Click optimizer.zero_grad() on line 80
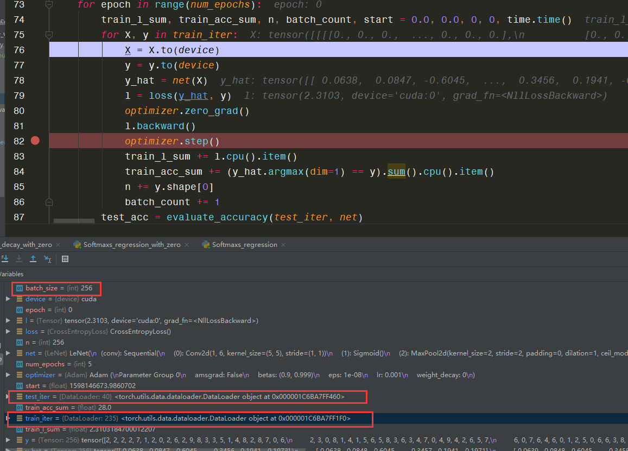The height and width of the screenshot is (451, 628). tap(187, 111)
